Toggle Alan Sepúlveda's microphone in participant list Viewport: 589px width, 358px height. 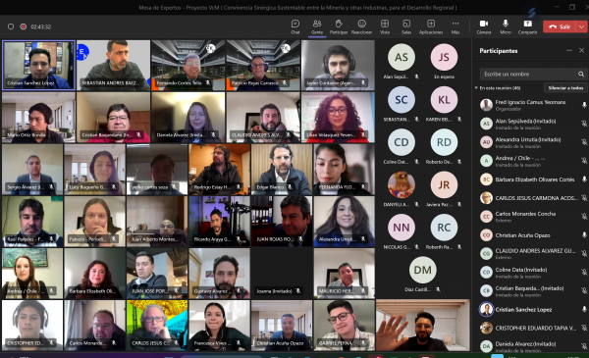click(x=584, y=124)
